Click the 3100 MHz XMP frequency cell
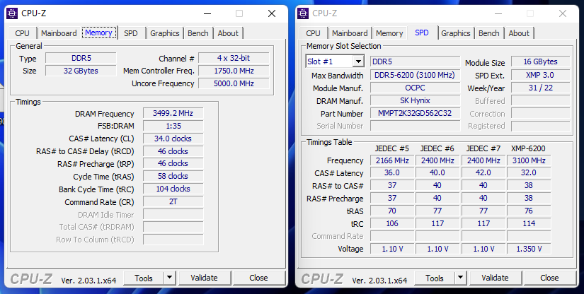Viewport: 584px width, 294px height. 529,160
